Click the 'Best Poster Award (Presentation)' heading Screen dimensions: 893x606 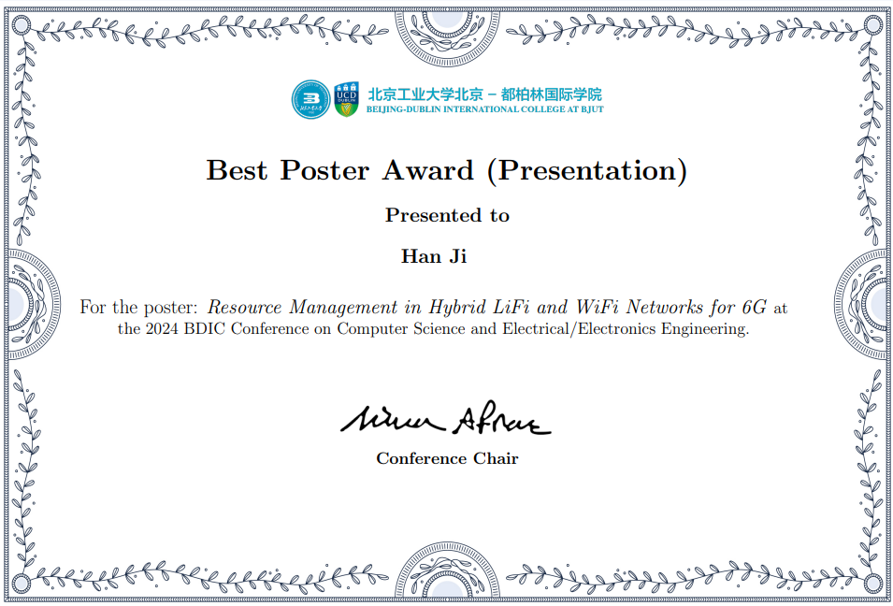[446, 171]
